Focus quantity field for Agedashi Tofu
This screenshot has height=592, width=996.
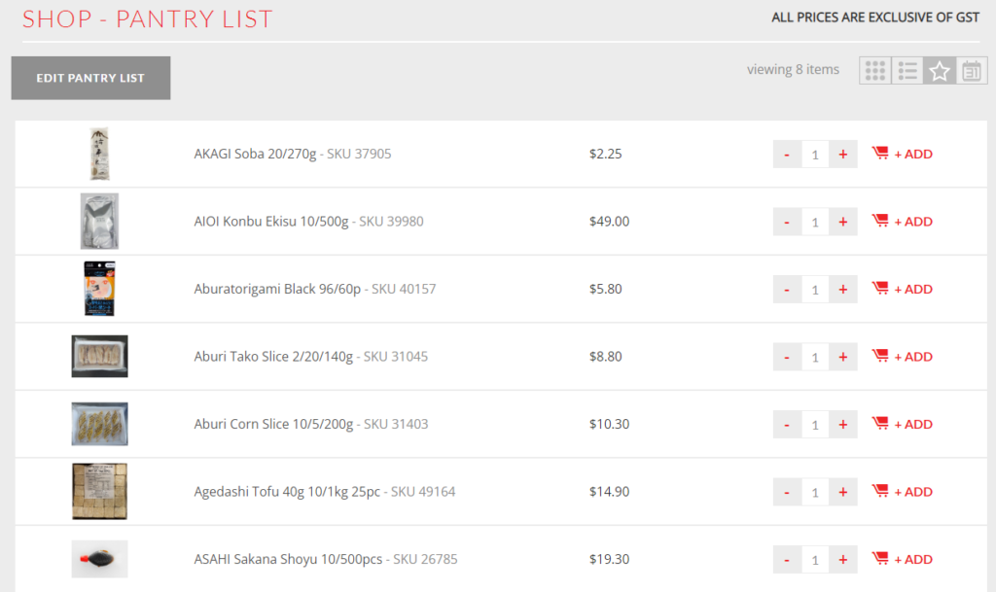point(815,493)
